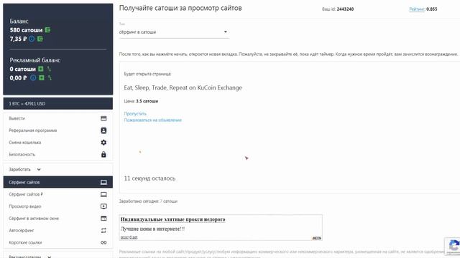Click Ваш id 2443240 text
The width and height of the screenshot is (460, 258).
pos(338,9)
